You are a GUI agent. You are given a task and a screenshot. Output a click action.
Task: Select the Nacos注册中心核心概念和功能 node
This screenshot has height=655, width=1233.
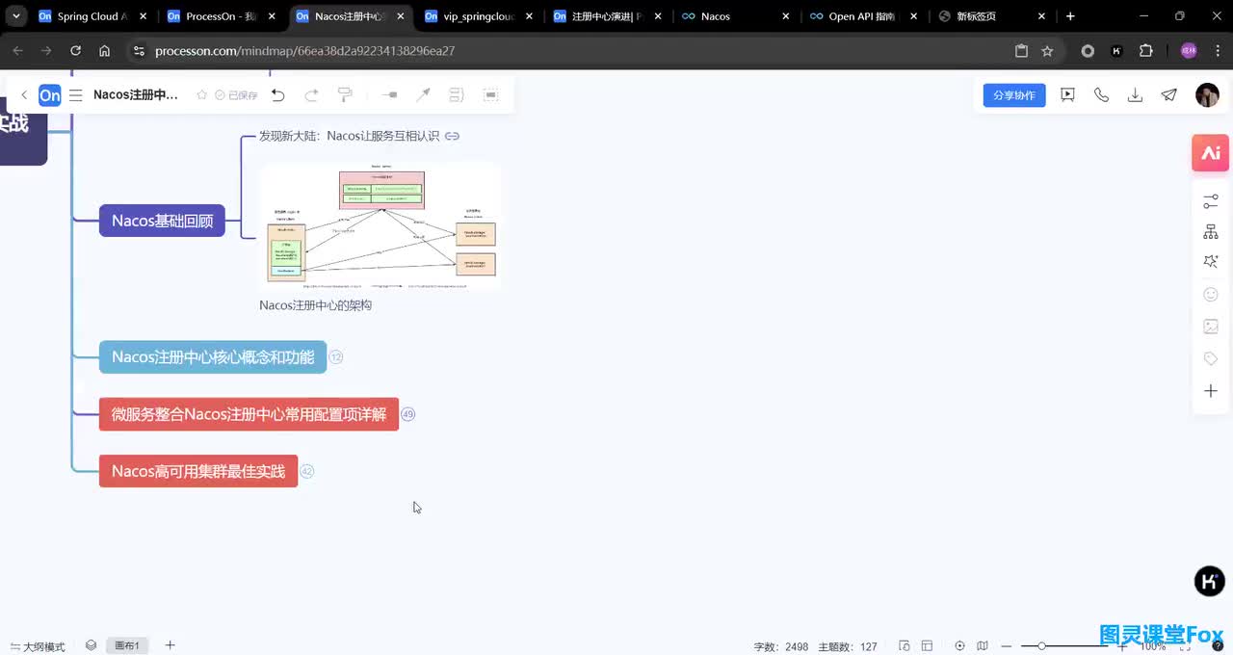[x=213, y=357]
